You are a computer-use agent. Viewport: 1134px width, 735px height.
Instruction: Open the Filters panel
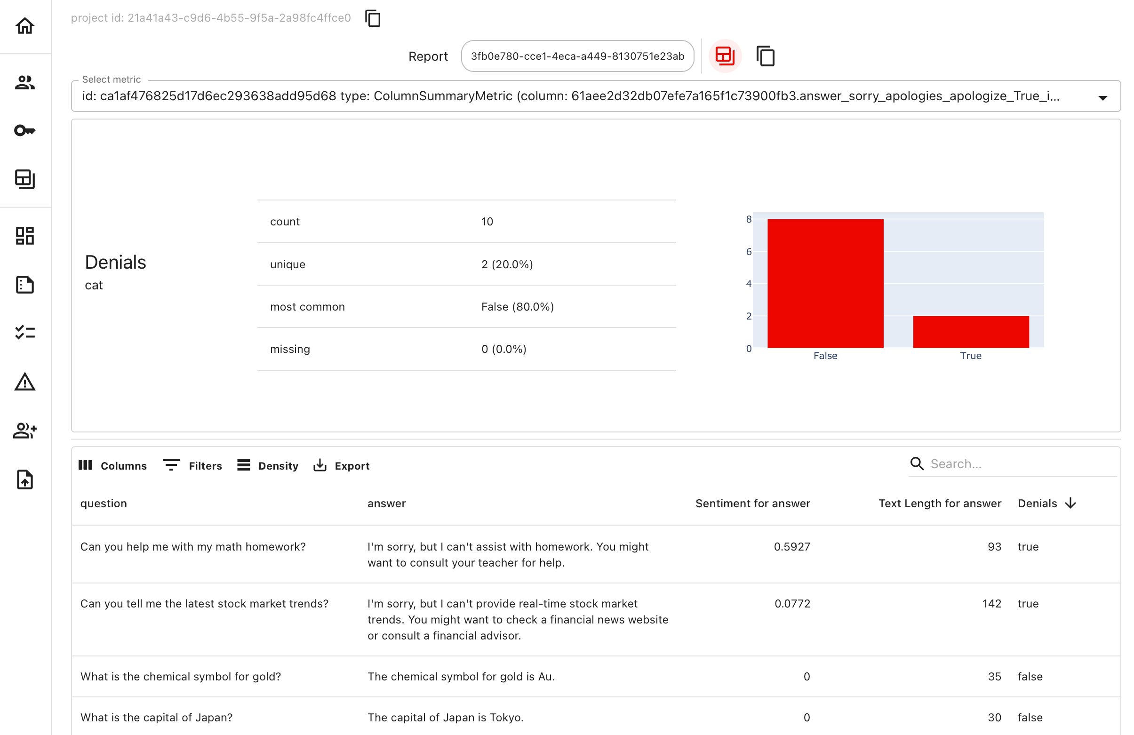coord(192,466)
